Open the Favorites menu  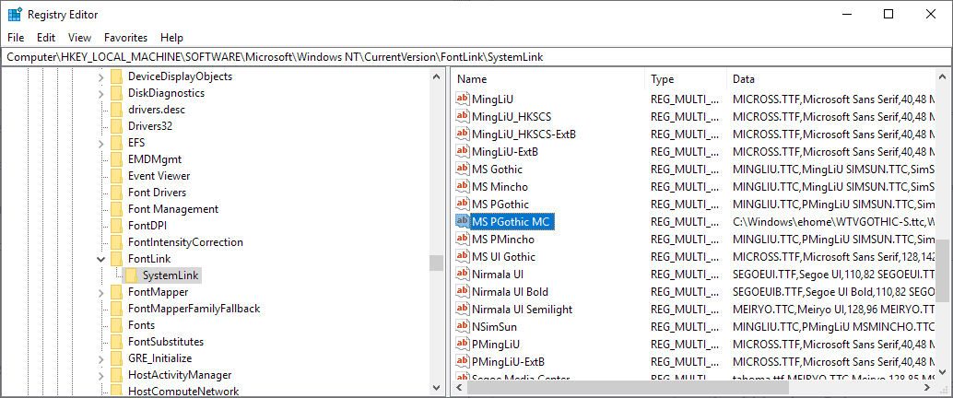pos(126,38)
